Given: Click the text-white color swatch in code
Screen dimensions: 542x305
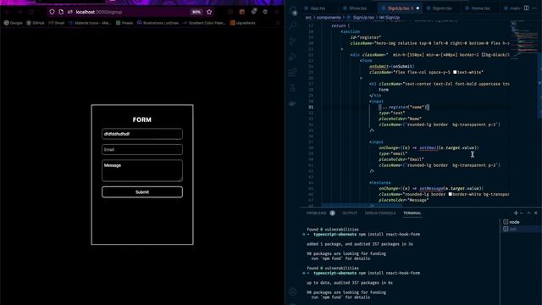Looking at the screenshot, I should (455, 72).
